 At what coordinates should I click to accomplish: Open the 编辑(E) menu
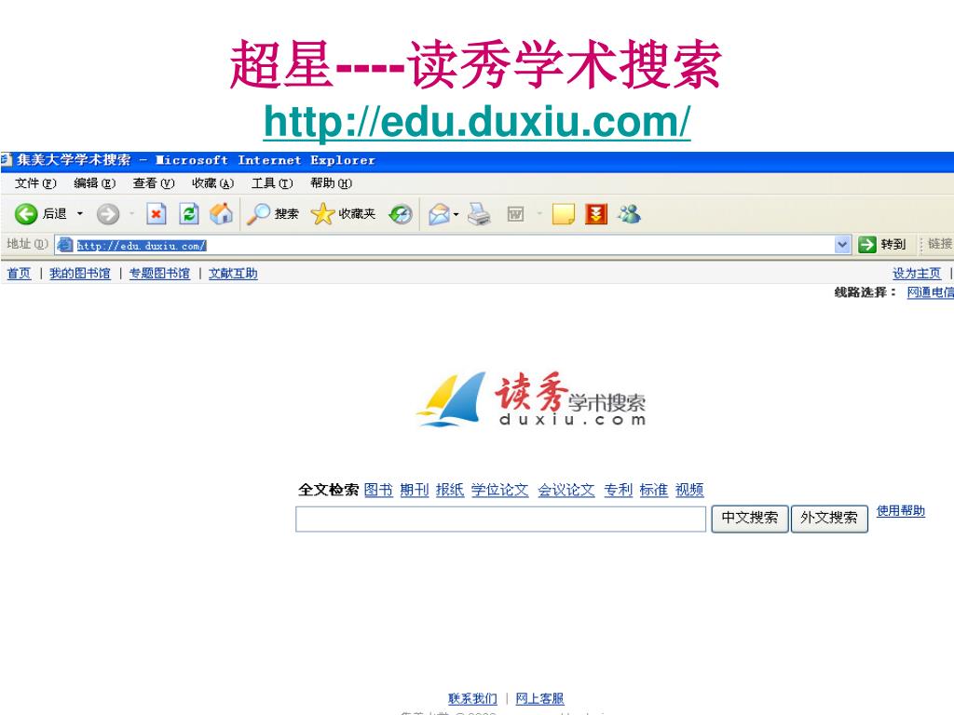[x=94, y=183]
